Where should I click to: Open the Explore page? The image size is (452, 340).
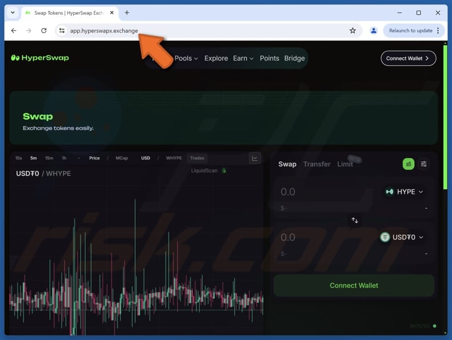pyautogui.click(x=216, y=58)
